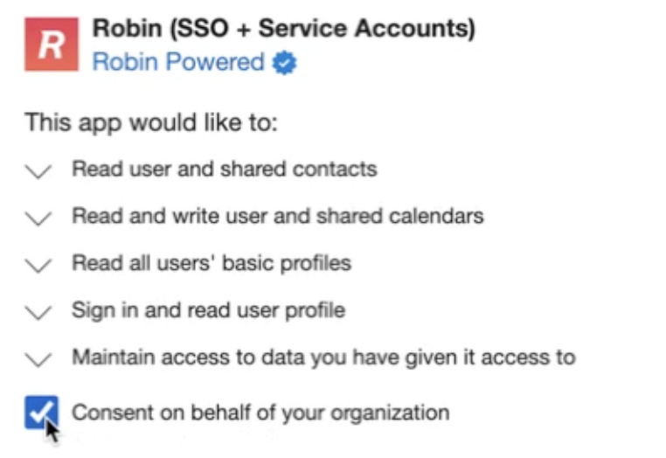Viewport: 666px width, 458px height.
Task: Expand Read user and shared contacts chevron
Action: point(38,171)
